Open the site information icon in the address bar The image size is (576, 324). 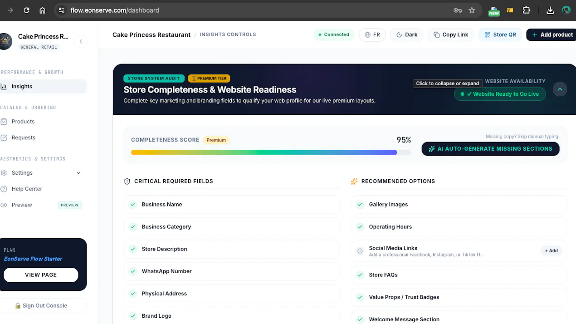62,10
